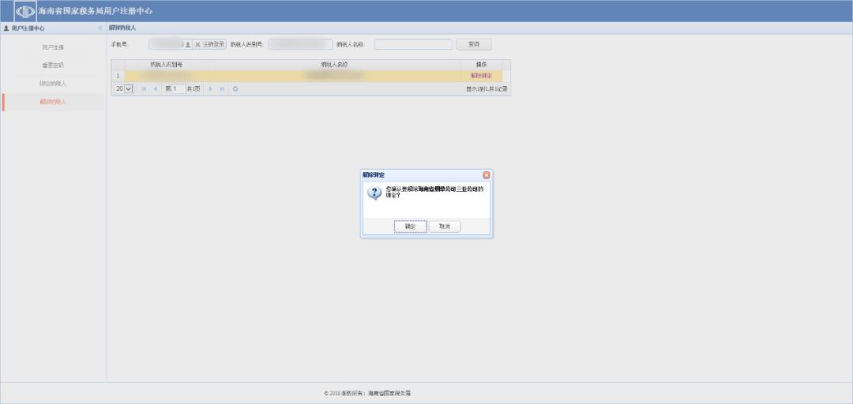Go to the first page of the grid
Viewport: 853px width, 404px height.
[x=144, y=89]
